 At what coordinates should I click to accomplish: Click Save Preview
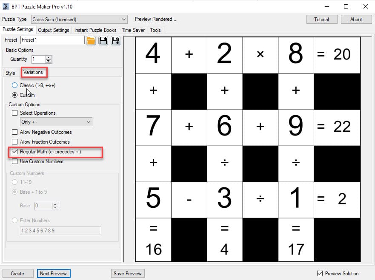click(x=128, y=273)
